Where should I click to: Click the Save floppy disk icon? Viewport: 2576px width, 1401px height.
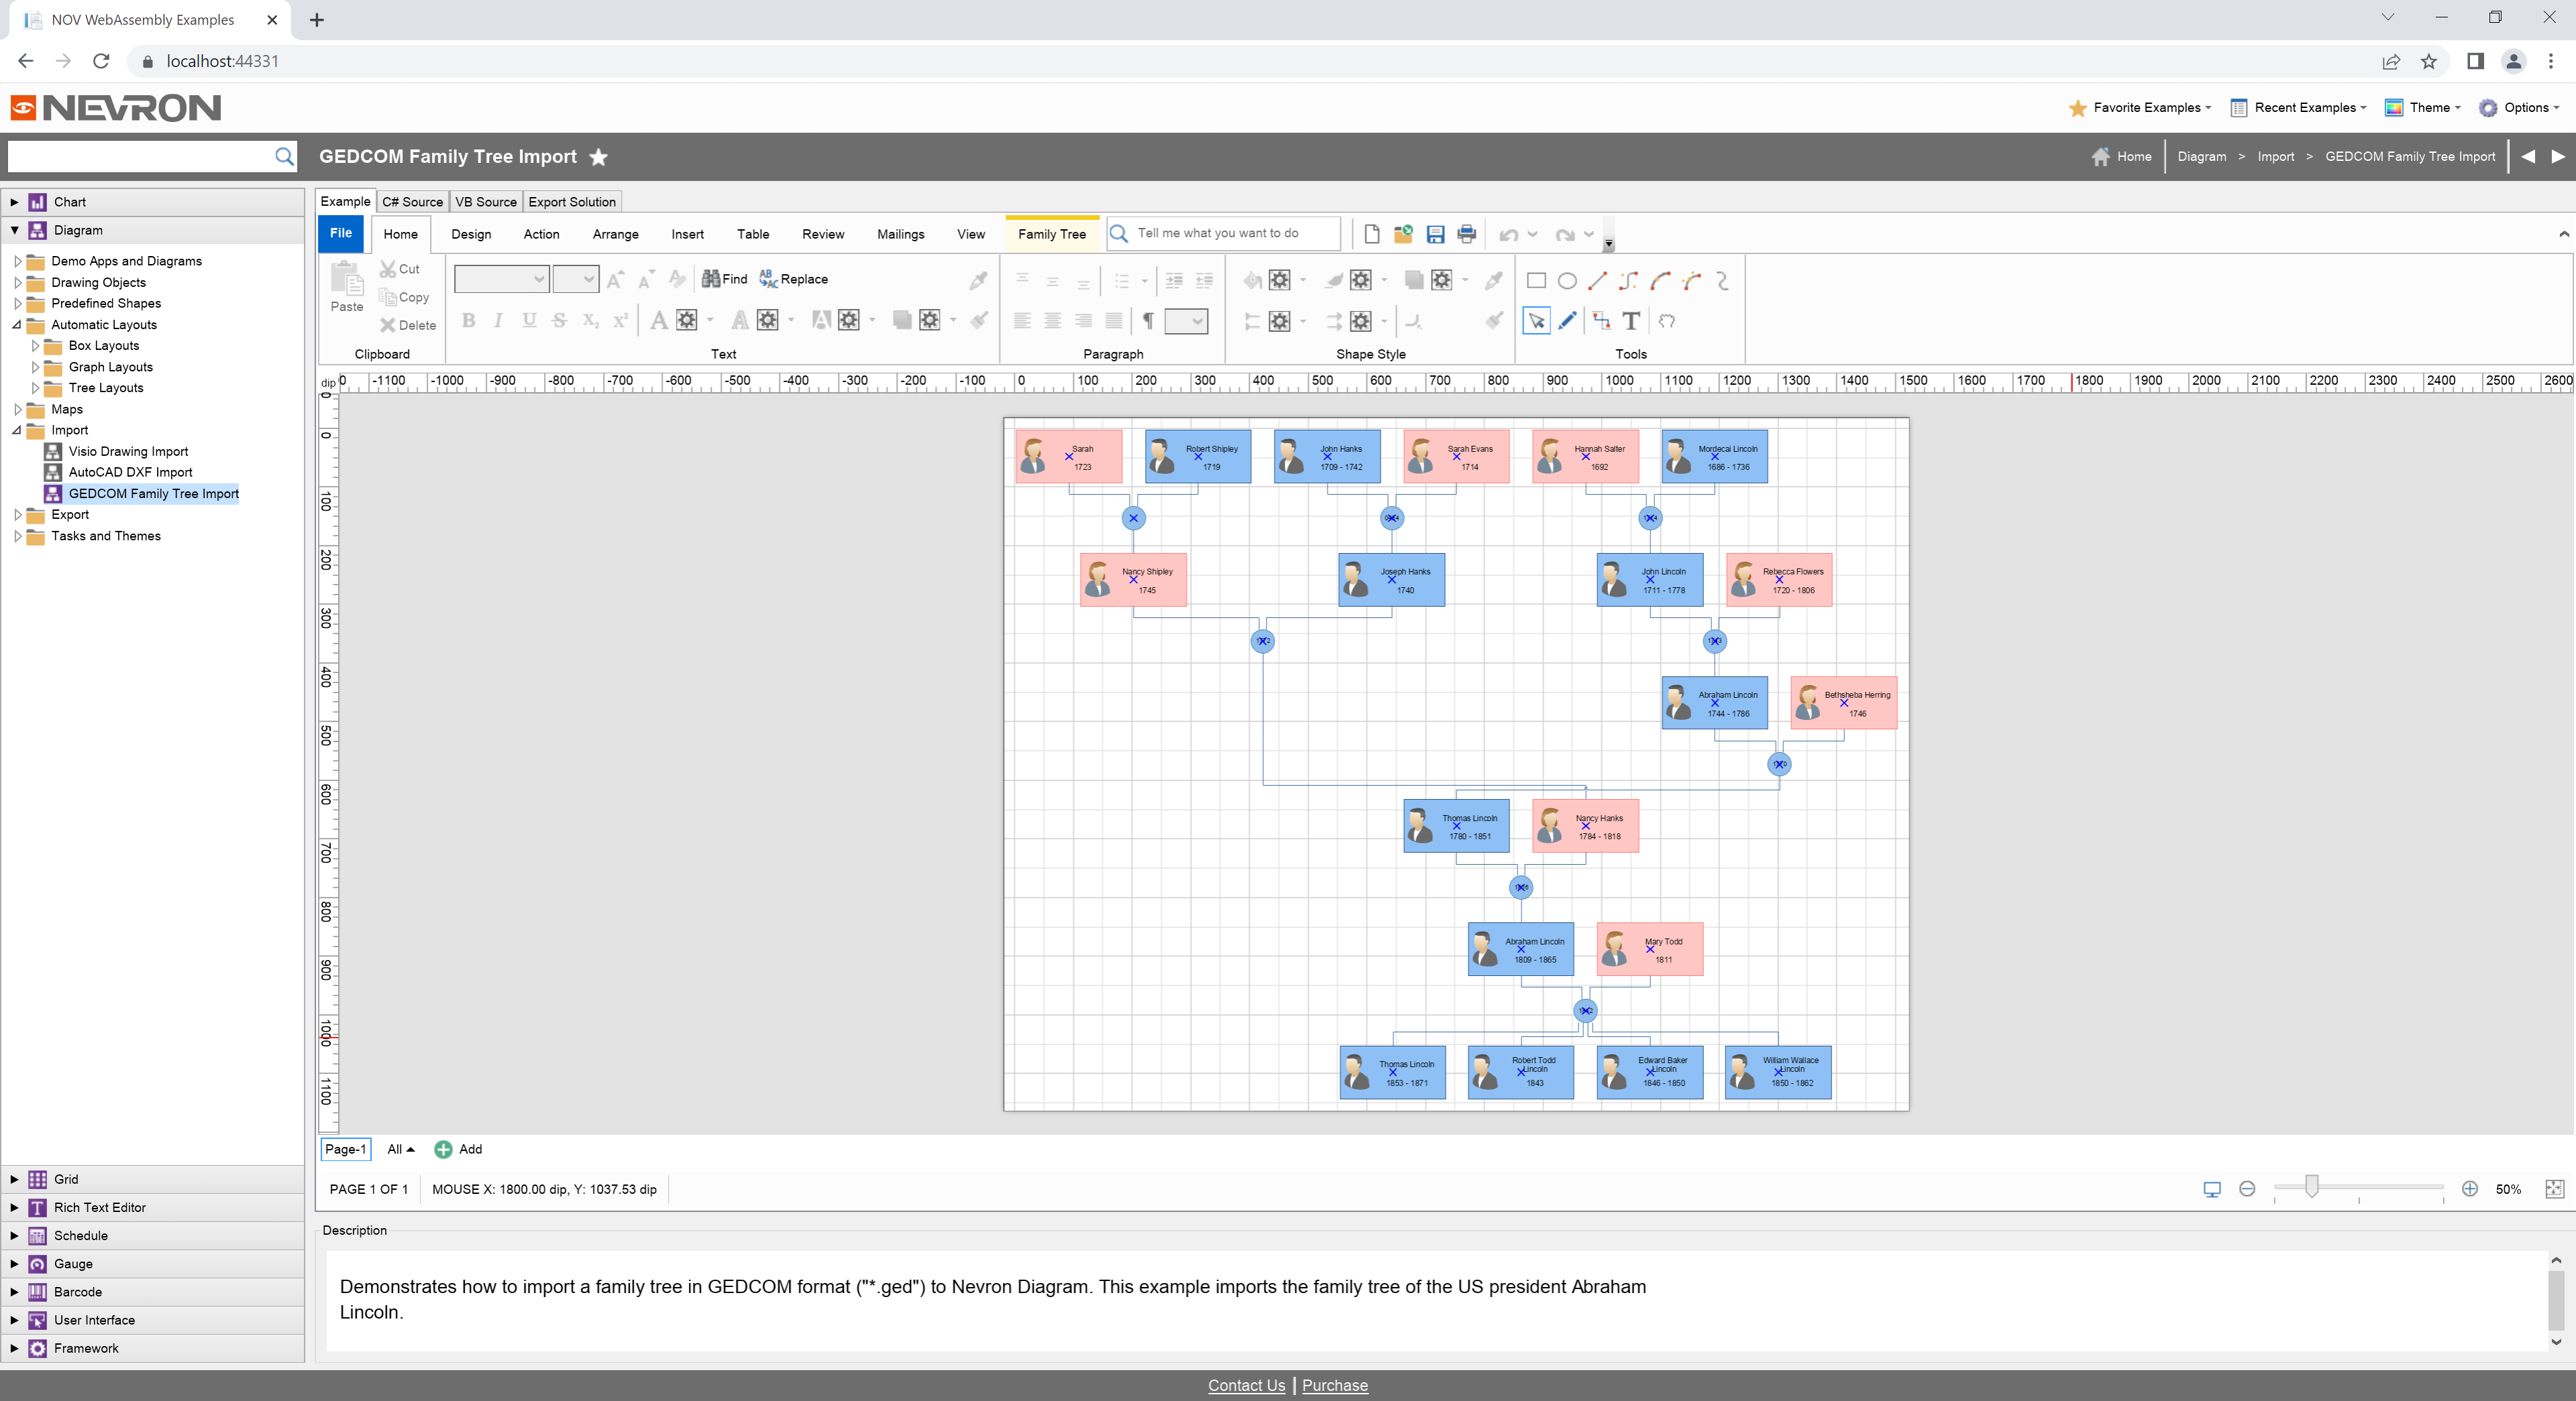coord(1435,235)
